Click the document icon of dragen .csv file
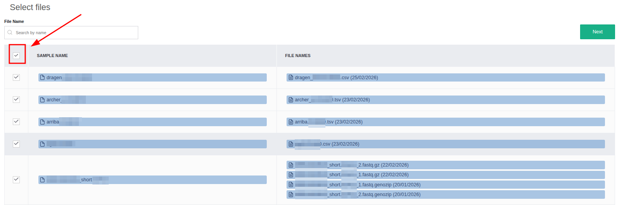This screenshot has width=617, height=205. (x=291, y=78)
